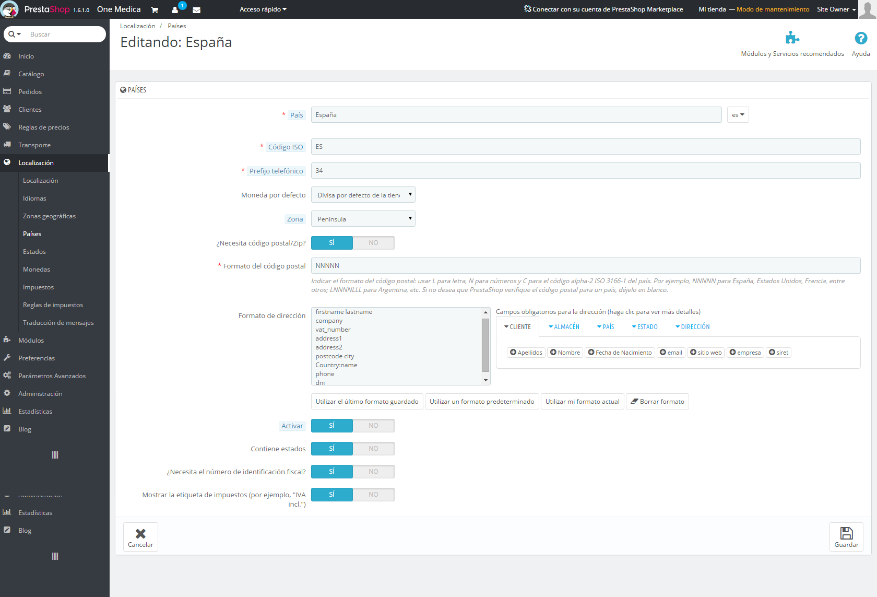Set fiscal identification requirement to NO
The height and width of the screenshot is (597, 877).
point(373,472)
